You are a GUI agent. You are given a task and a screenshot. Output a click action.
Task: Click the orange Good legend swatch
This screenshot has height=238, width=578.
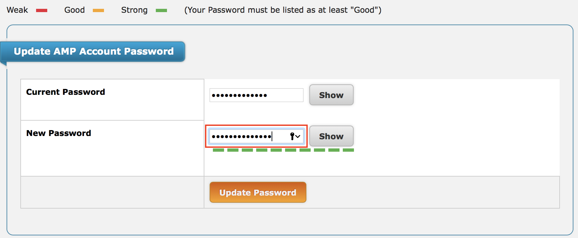[98, 10]
